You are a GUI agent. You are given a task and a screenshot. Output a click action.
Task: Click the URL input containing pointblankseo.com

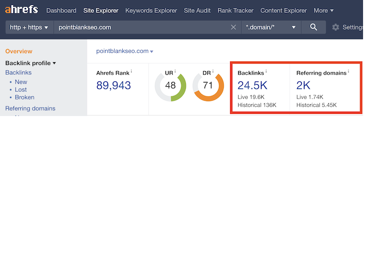[141, 27]
